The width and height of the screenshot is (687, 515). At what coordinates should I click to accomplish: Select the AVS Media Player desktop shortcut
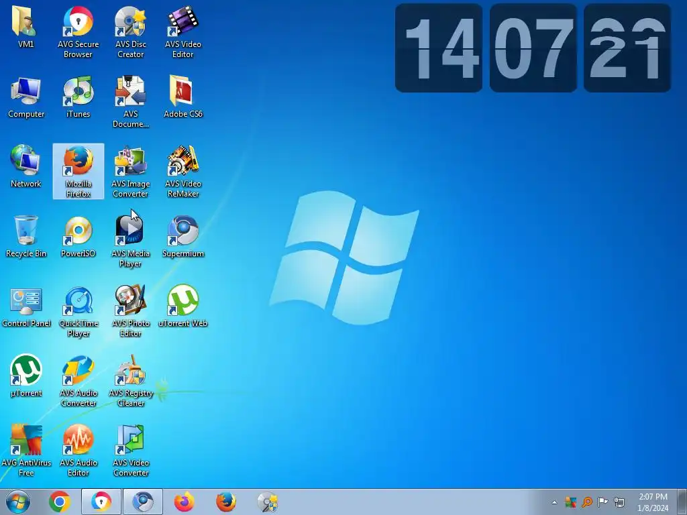tap(131, 241)
